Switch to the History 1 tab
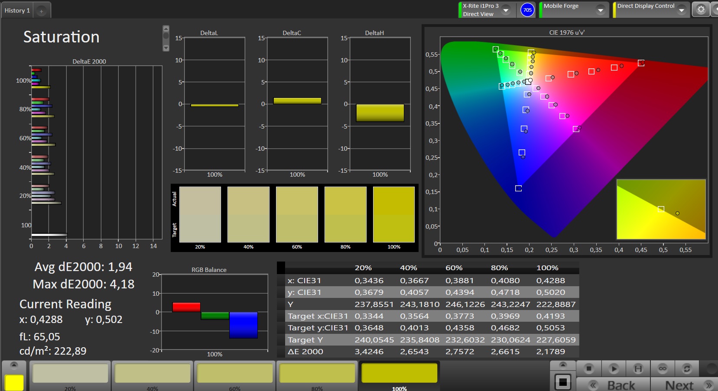This screenshot has height=391, width=718. 17,10
